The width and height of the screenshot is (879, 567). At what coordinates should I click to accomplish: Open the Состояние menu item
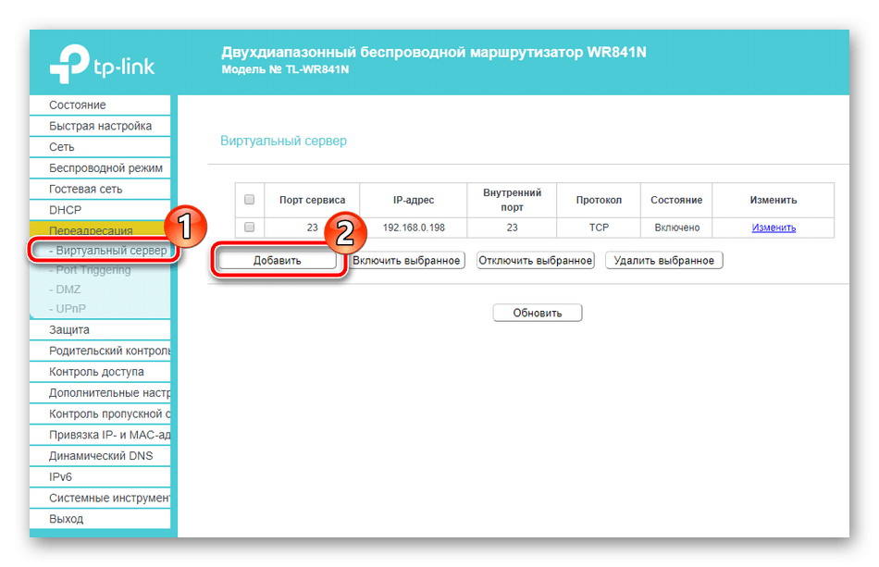[78, 105]
